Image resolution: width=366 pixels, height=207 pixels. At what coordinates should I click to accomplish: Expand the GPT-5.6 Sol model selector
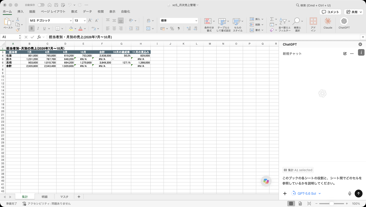306,193
